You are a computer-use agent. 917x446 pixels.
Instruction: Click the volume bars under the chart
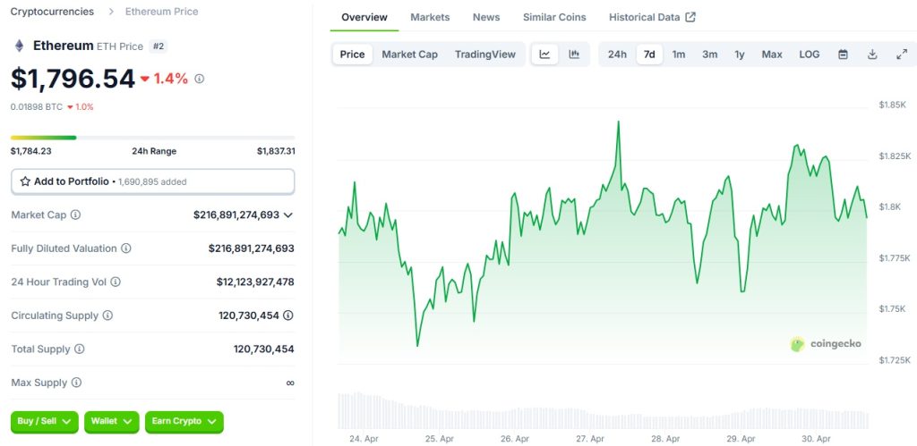(604, 411)
